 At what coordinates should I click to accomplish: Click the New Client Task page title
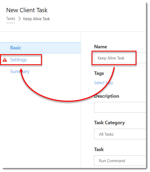(27, 10)
